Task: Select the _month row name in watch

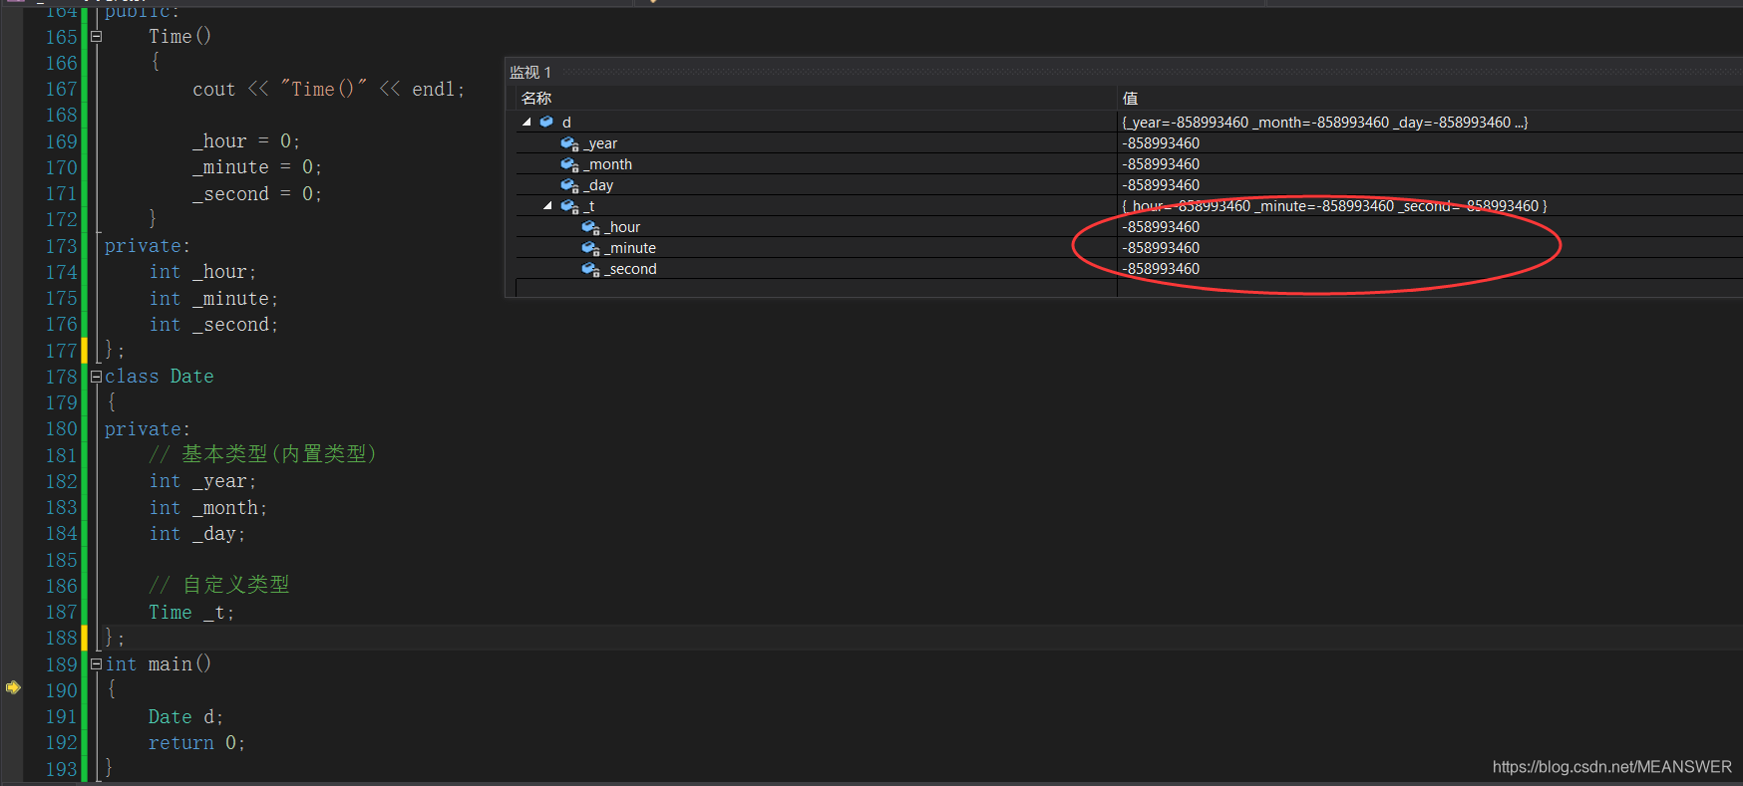Action: pos(608,164)
